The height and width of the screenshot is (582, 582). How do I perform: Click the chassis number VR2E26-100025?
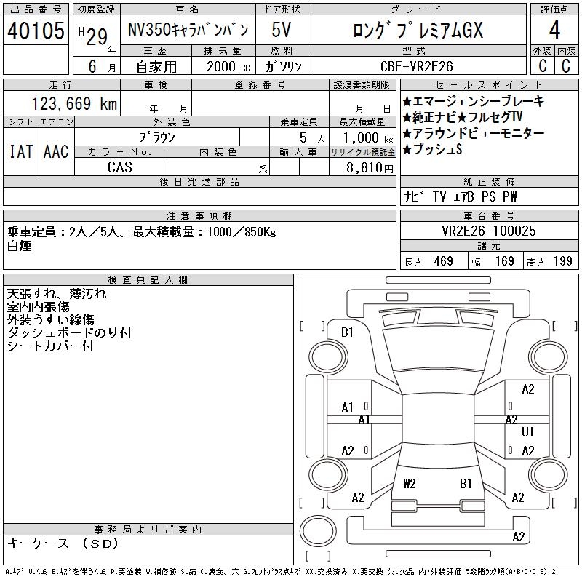pyautogui.click(x=489, y=231)
